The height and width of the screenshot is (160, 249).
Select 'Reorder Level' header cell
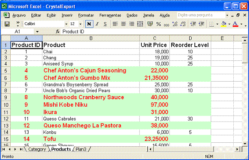(x=190, y=45)
